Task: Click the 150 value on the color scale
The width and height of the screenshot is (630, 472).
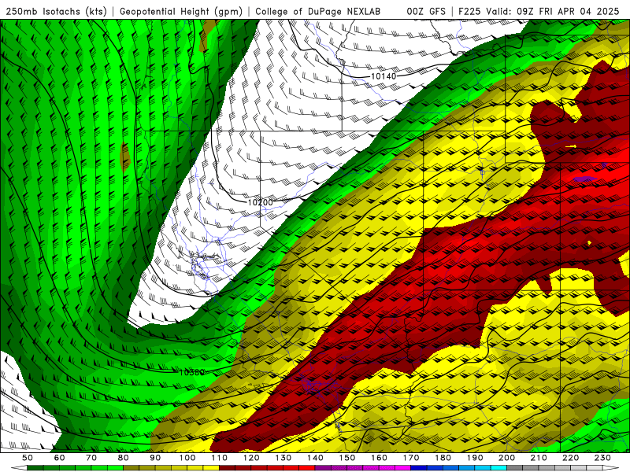Action: (x=347, y=458)
